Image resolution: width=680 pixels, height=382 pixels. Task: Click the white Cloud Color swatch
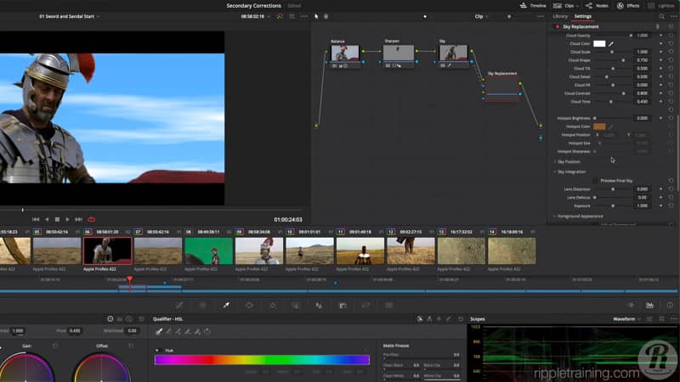599,43
